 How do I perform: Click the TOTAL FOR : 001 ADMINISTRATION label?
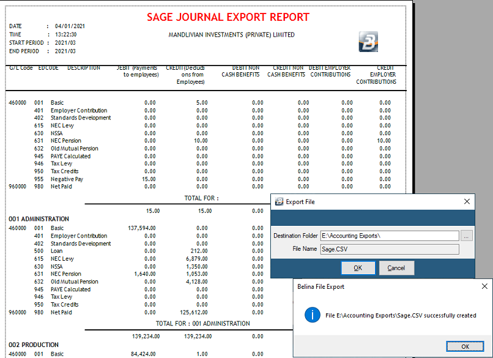(203, 324)
